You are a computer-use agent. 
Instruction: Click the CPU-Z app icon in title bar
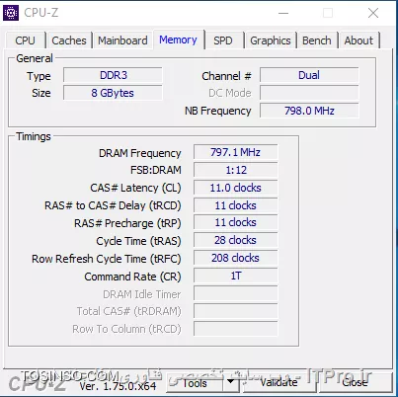click(11, 13)
